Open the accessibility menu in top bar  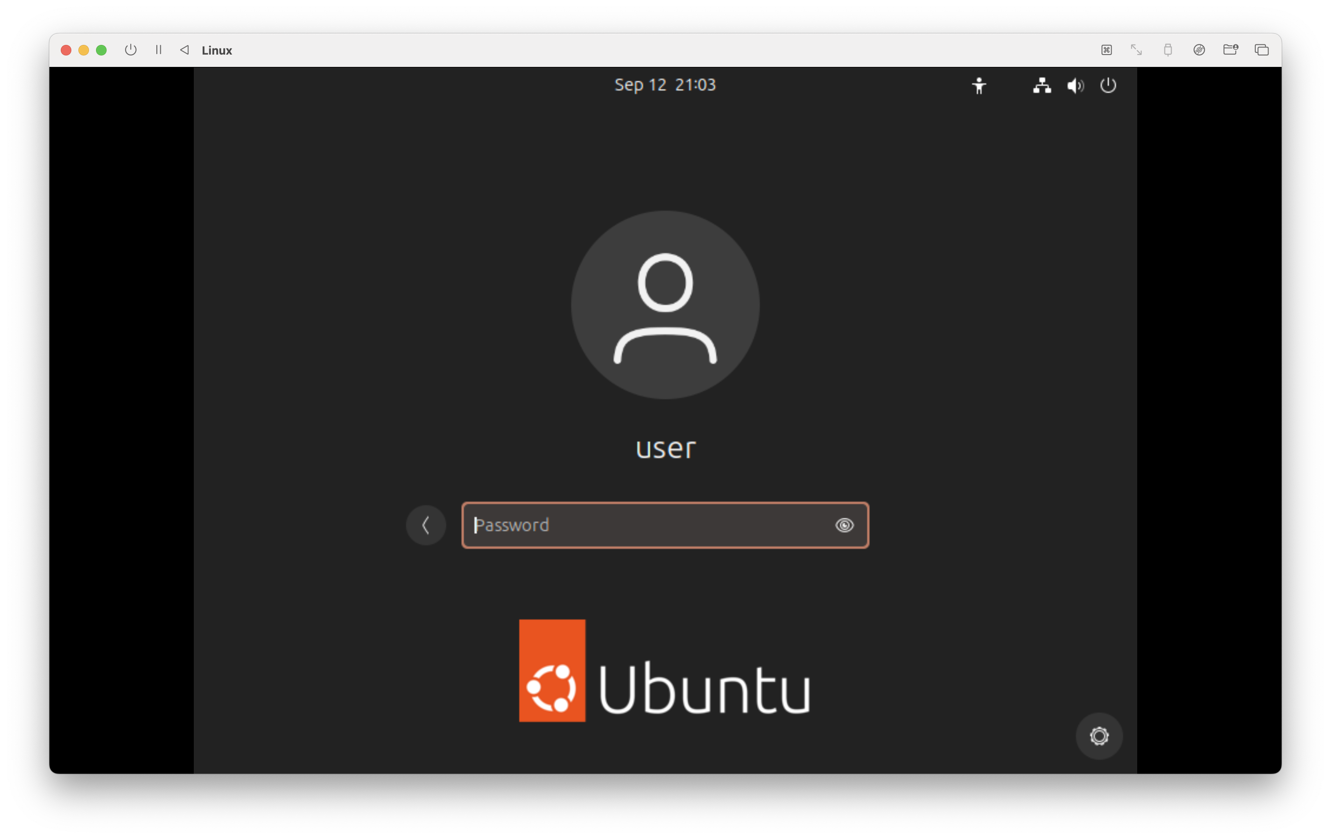pos(978,85)
